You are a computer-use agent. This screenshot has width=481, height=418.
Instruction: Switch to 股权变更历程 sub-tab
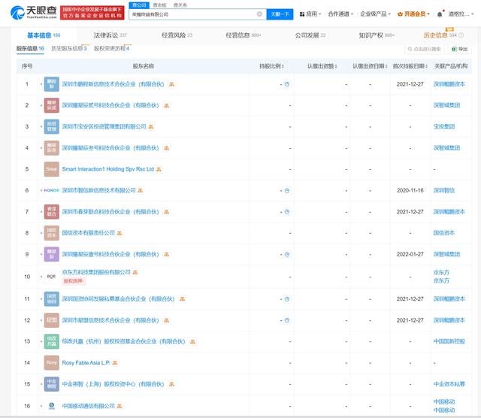pos(111,48)
